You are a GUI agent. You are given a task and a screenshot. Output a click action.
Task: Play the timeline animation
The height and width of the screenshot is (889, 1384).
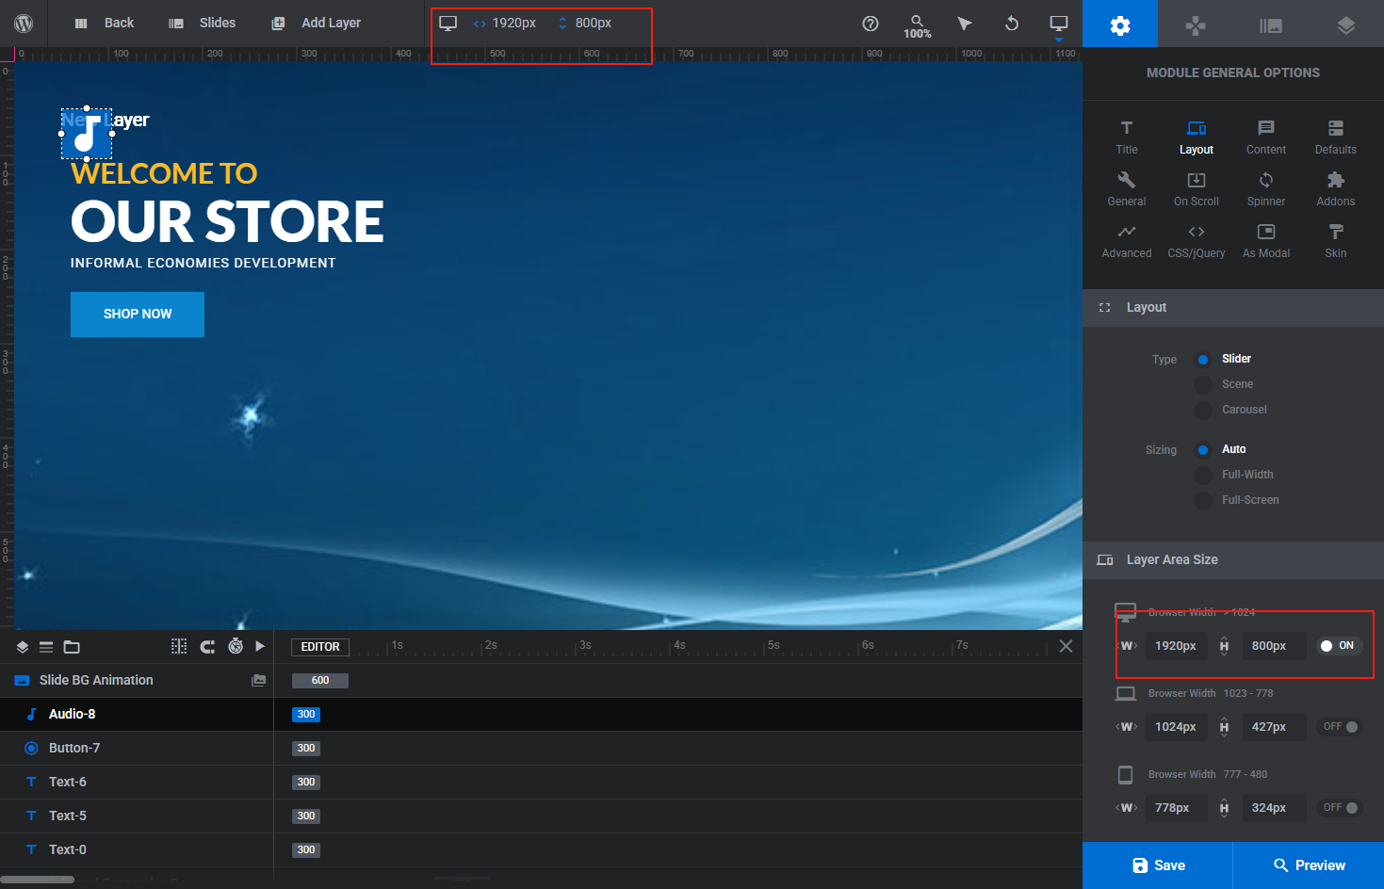pos(260,646)
